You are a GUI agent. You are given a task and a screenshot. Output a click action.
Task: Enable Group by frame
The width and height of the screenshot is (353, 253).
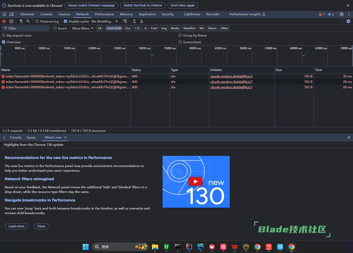[180, 35]
